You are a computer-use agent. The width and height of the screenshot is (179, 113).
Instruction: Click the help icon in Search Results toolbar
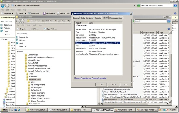(175, 14)
